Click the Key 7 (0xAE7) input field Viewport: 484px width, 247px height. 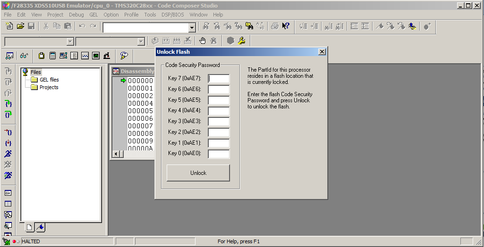coord(219,79)
